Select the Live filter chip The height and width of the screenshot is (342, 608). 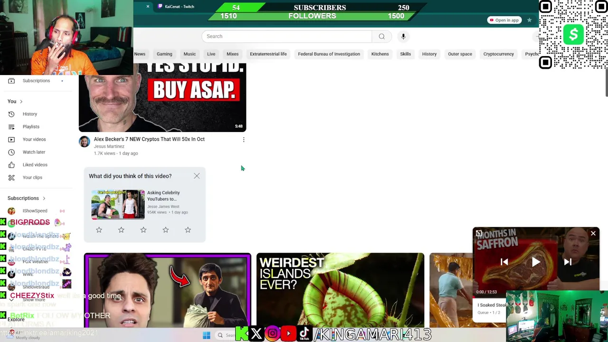tap(211, 54)
